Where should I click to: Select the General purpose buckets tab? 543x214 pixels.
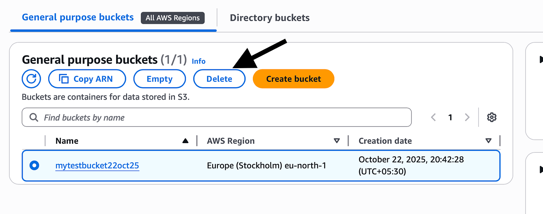coord(78,17)
